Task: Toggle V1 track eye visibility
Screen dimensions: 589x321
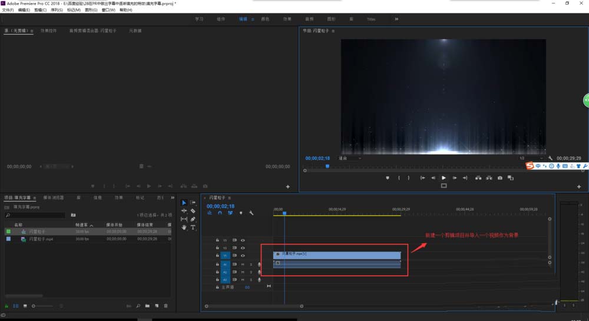Action: coord(243,256)
